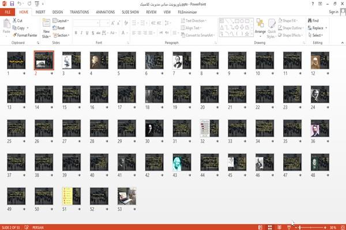Open the font name combo box
This screenshot has height=230, width=346.
86,23
